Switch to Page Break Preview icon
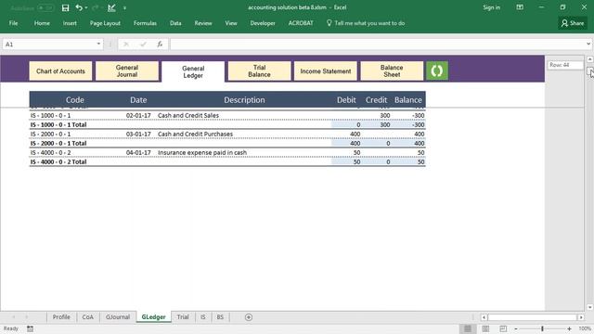 [503, 328]
